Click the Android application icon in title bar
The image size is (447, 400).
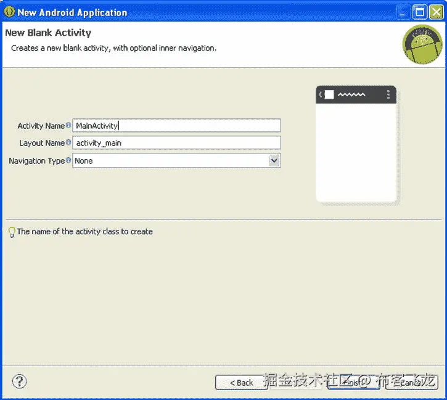tap(9, 12)
